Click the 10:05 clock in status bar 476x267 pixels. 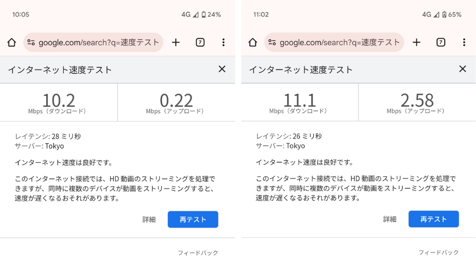[20, 15]
